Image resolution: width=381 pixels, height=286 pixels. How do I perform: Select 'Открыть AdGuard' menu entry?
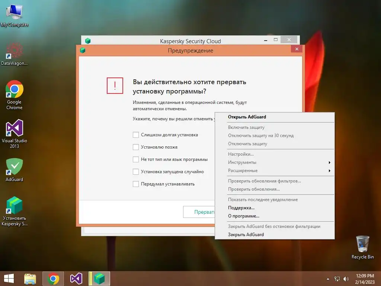point(275,117)
